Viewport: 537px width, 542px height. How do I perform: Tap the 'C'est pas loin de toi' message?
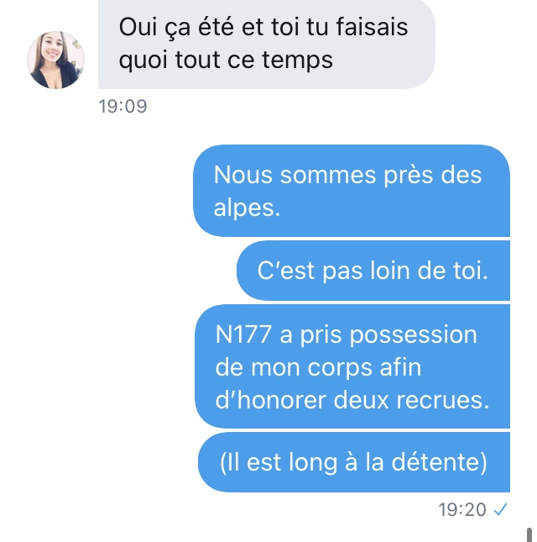coord(373,271)
